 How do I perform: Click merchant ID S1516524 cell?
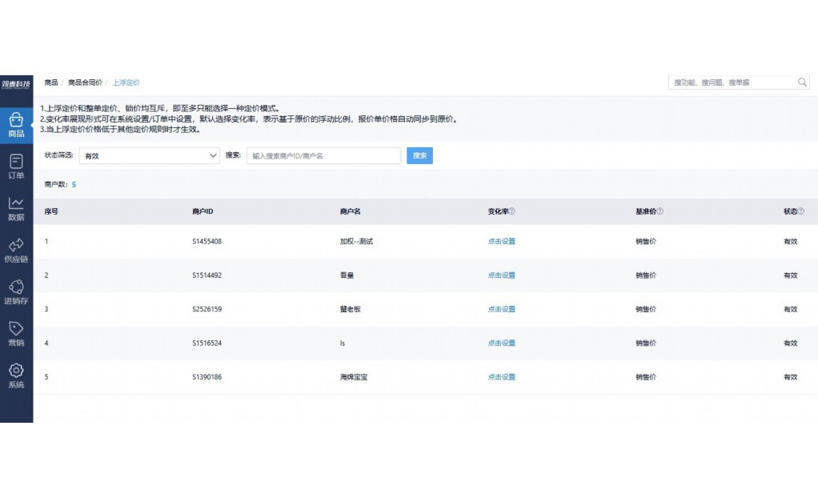(x=207, y=343)
